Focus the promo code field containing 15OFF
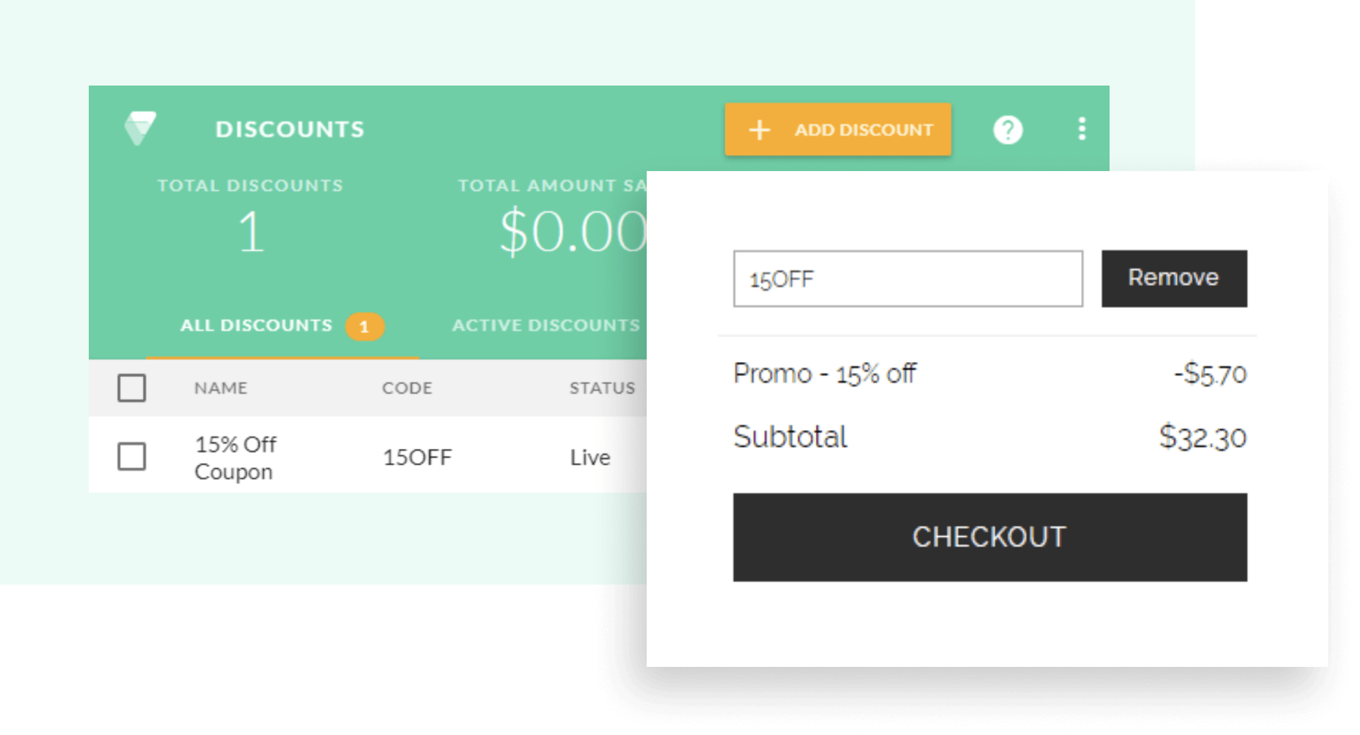 [x=907, y=279]
